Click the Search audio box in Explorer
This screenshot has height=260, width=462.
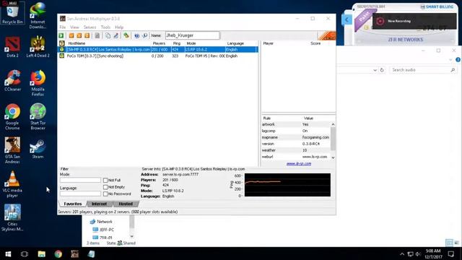click(423, 70)
